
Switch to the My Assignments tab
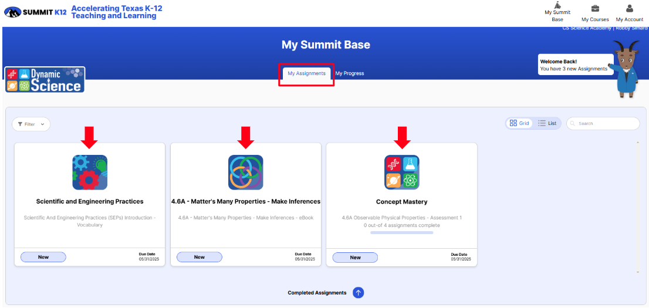[x=307, y=74]
